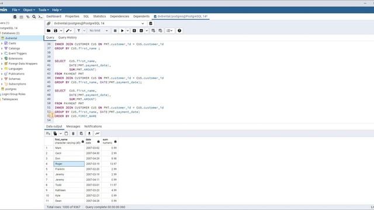Click the Commit transaction icon
The height and width of the screenshot is (210, 374).
(153, 31)
